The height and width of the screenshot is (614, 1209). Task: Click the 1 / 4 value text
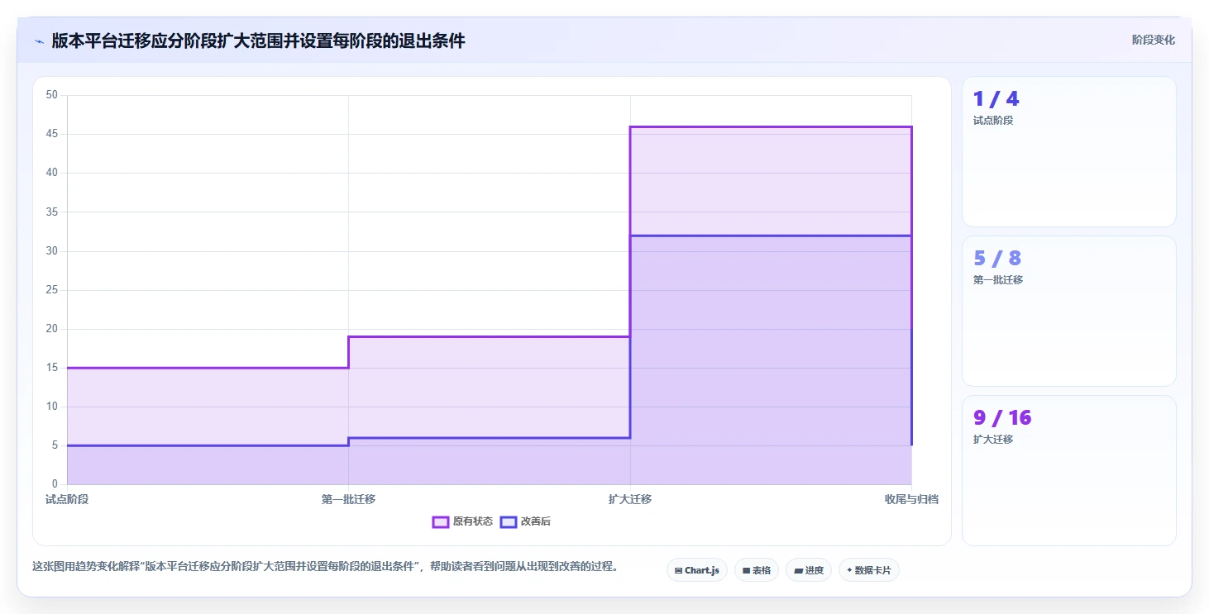point(996,99)
